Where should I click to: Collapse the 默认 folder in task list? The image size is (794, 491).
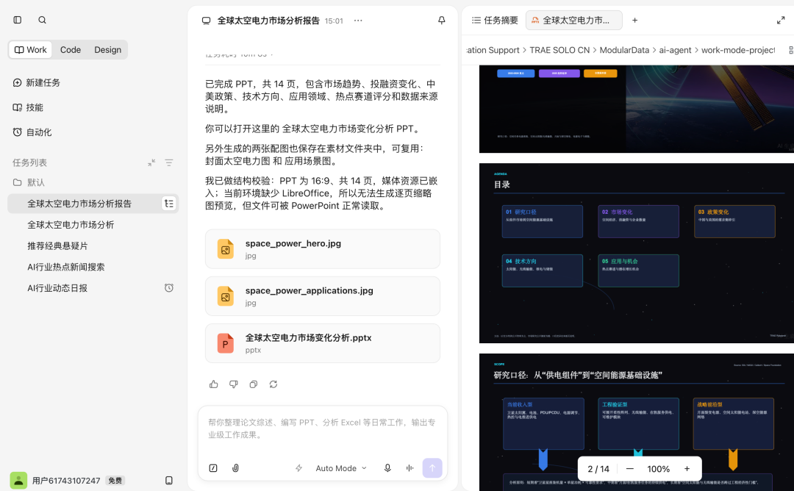[29, 182]
